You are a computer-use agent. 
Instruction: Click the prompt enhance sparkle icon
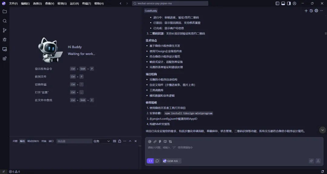coord(311,161)
